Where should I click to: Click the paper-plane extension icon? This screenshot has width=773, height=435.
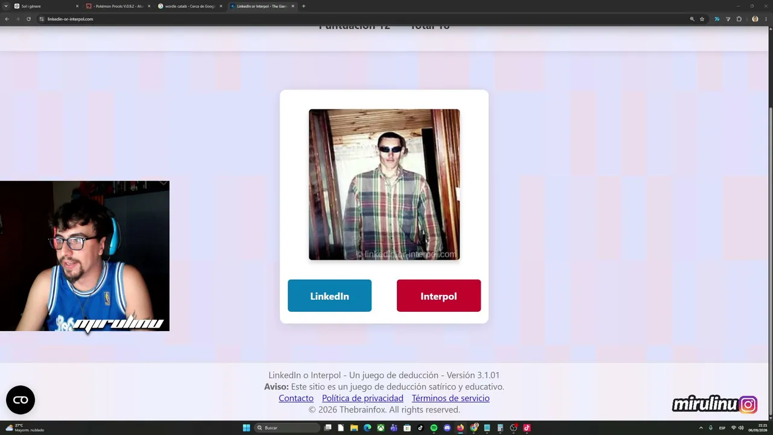tap(728, 19)
